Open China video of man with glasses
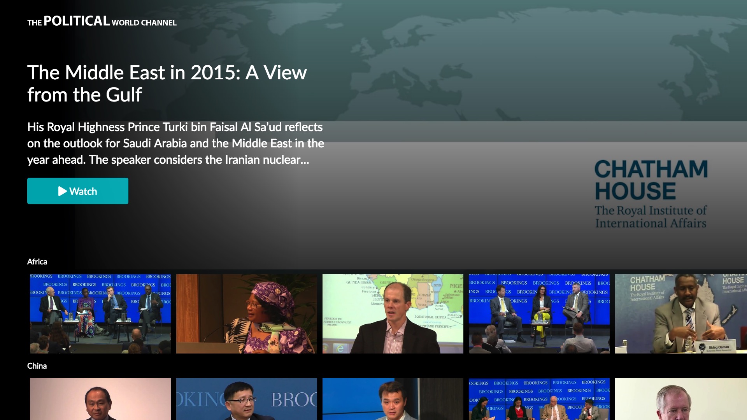The height and width of the screenshot is (420, 747). point(247,399)
